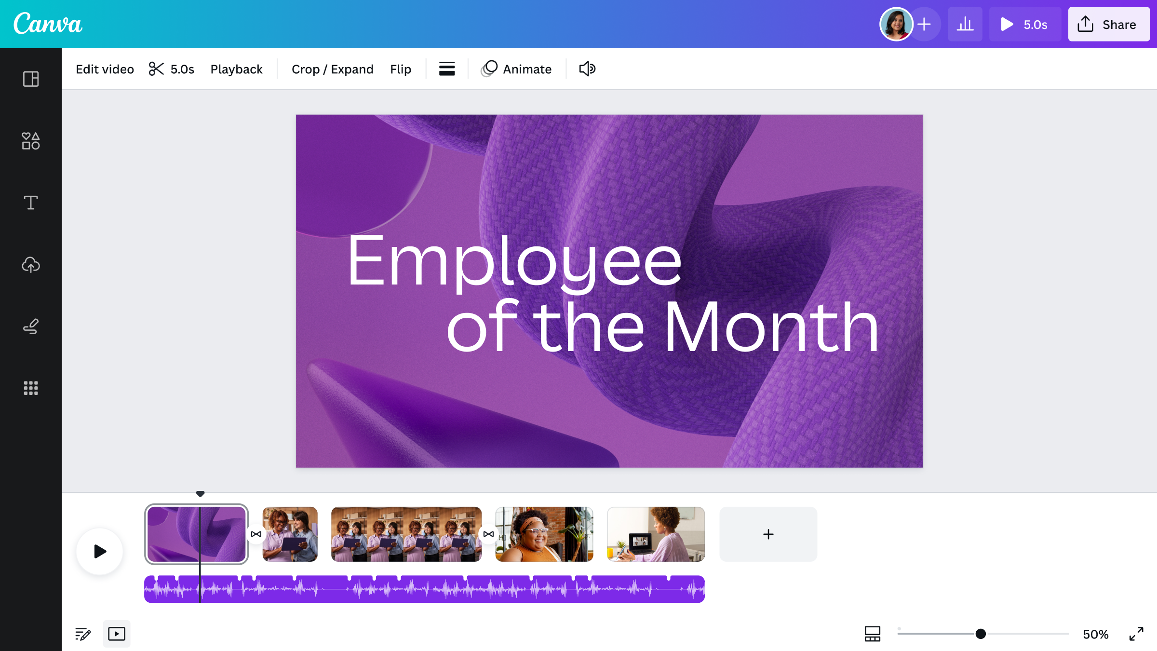Drag the audio waveform timeline slider
This screenshot has height=651, width=1157.
(x=200, y=493)
